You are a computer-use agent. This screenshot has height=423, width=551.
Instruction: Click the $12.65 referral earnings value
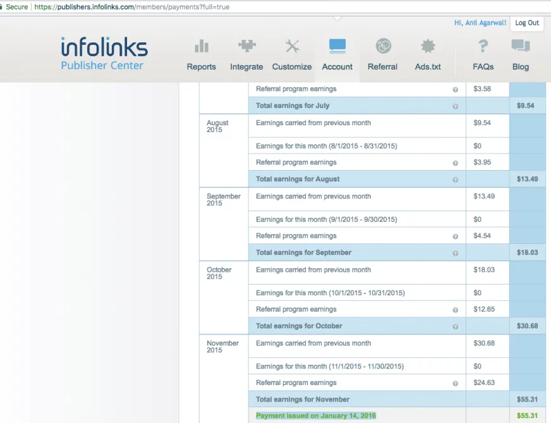point(484,309)
